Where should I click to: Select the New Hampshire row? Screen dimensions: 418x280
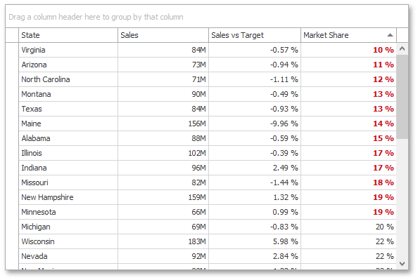pos(208,197)
